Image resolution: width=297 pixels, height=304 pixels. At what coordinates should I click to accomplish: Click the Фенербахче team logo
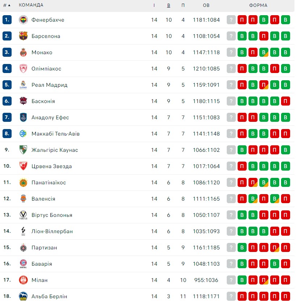click(x=23, y=20)
